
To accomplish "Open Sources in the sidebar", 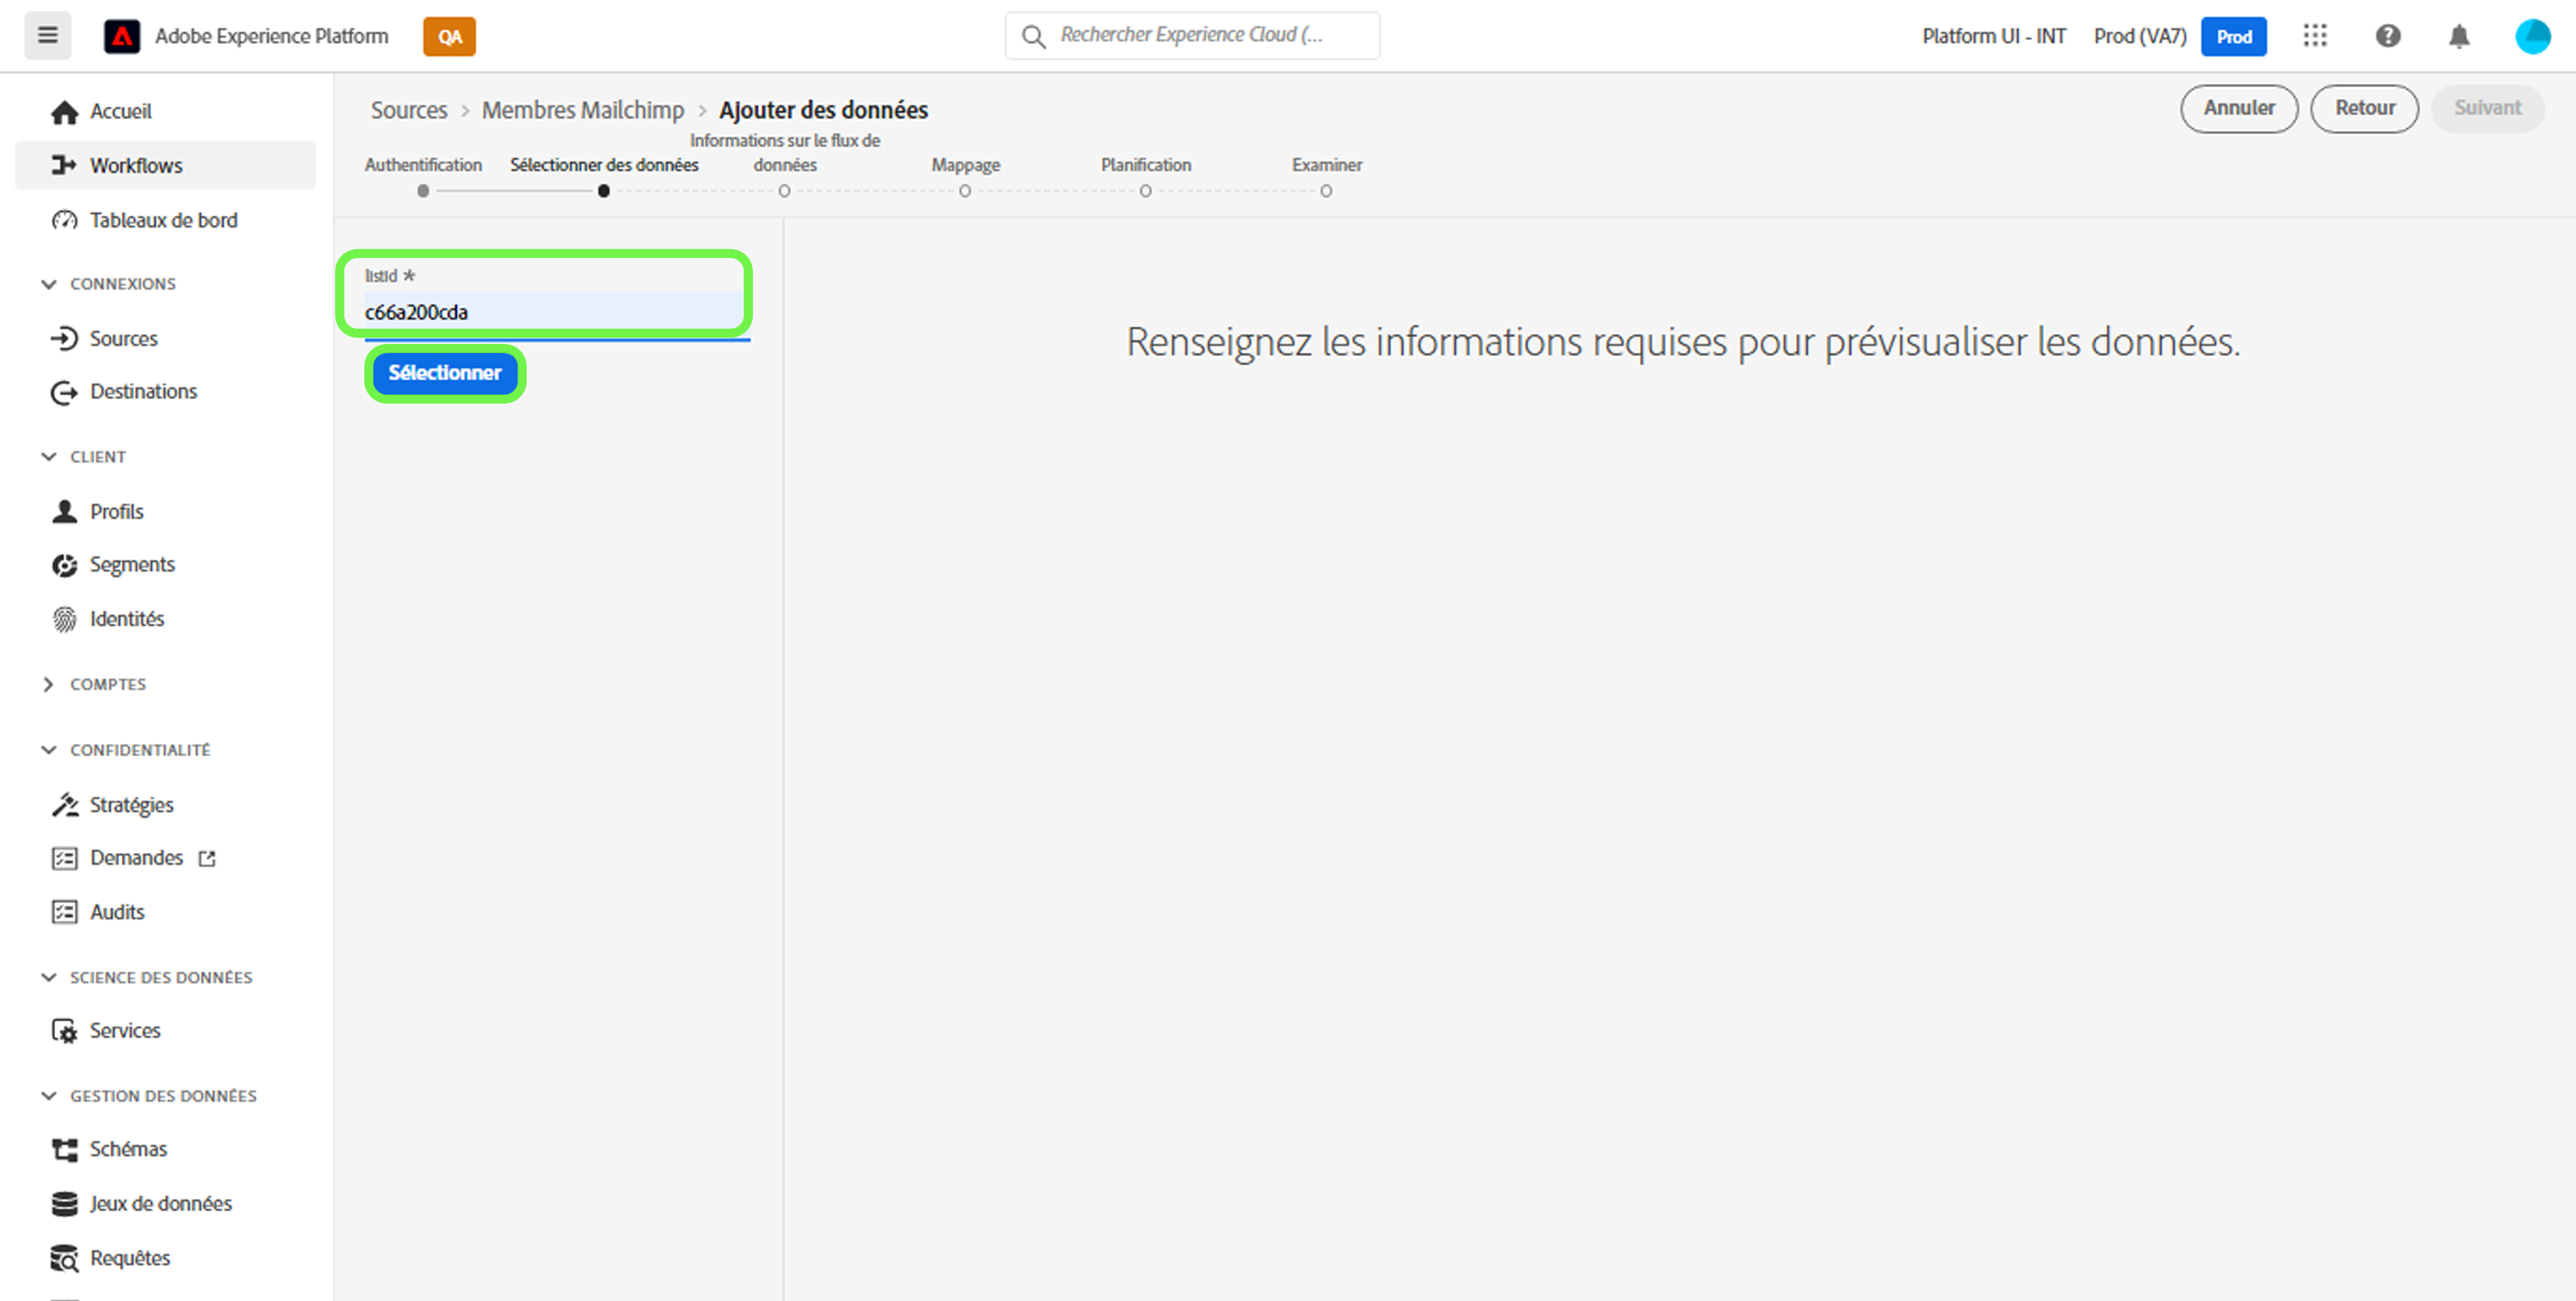I will pyautogui.click(x=123, y=338).
